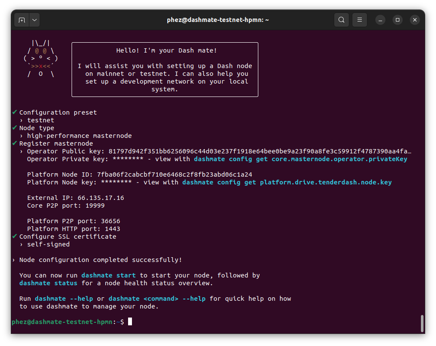Place cursor at the shell prompt

pyautogui.click(x=129, y=321)
